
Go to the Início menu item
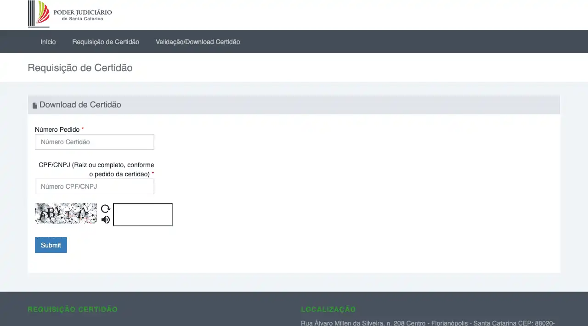pyautogui.click(x=48, y=42)
